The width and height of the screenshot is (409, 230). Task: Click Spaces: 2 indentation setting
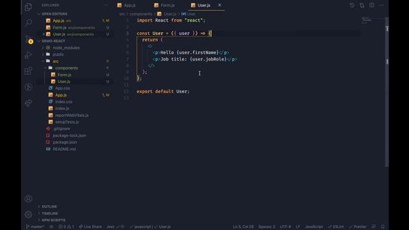(266, 227)
